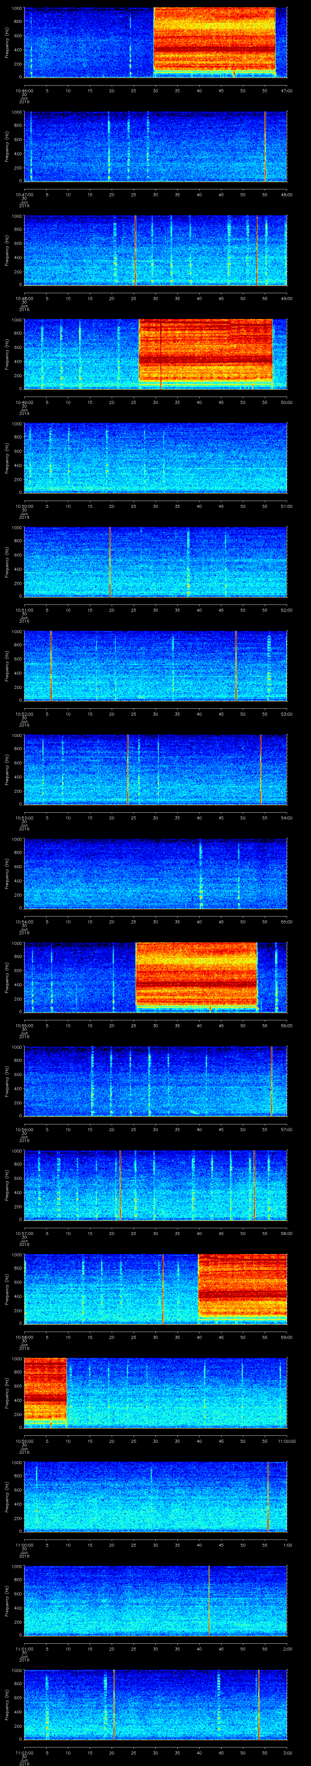
Task: Select the spectrogram panel starting at 11:01:00
Action: coord(156,1601)
